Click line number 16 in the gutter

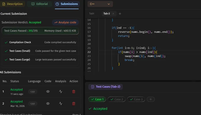[x=89, y=28]
